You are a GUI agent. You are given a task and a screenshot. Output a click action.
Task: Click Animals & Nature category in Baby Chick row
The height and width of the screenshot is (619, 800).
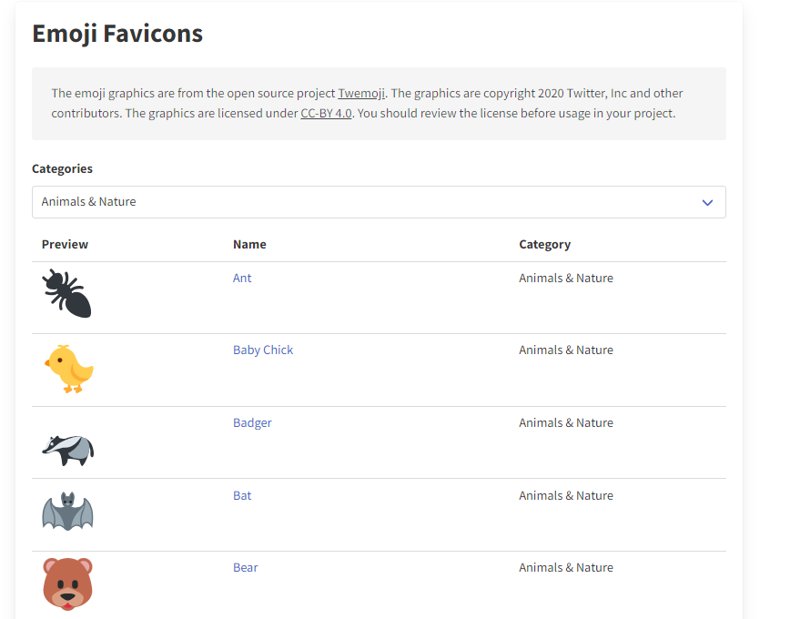click(566, 350)
